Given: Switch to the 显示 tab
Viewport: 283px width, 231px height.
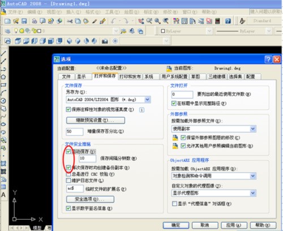Looking at the screenshot, I should (82, 76).
